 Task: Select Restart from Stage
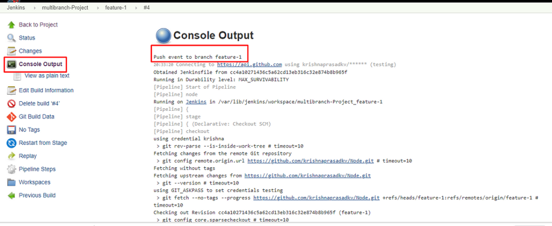(x=43, y=143)
